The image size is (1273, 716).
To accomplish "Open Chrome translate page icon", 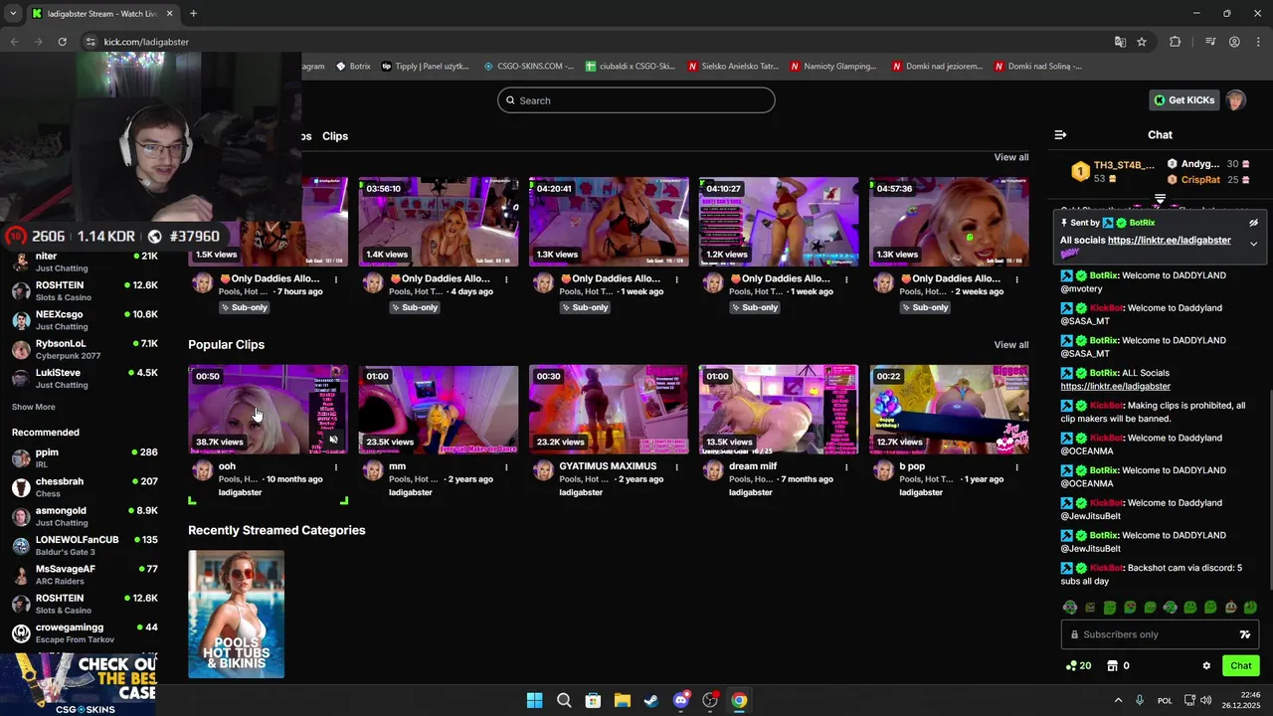I will pyautogui.click(x=1120, y=42).
